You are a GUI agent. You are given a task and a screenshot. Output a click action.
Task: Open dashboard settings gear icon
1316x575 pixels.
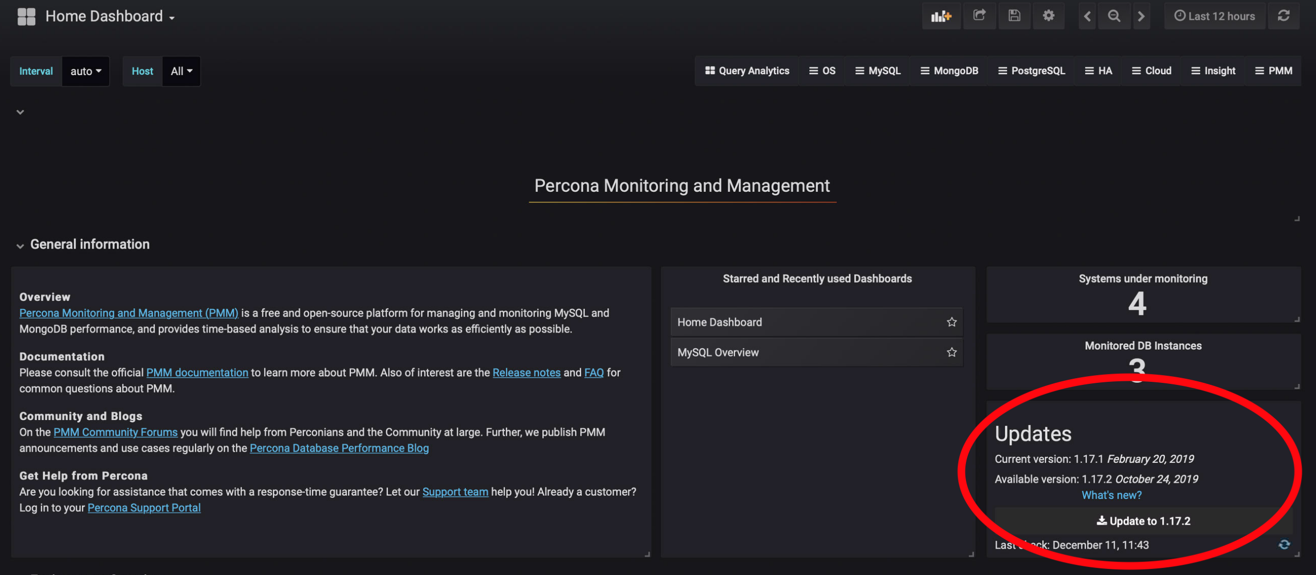pos(1048,16)
